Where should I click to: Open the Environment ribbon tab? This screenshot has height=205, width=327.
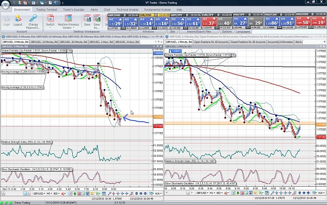[22, 9]
